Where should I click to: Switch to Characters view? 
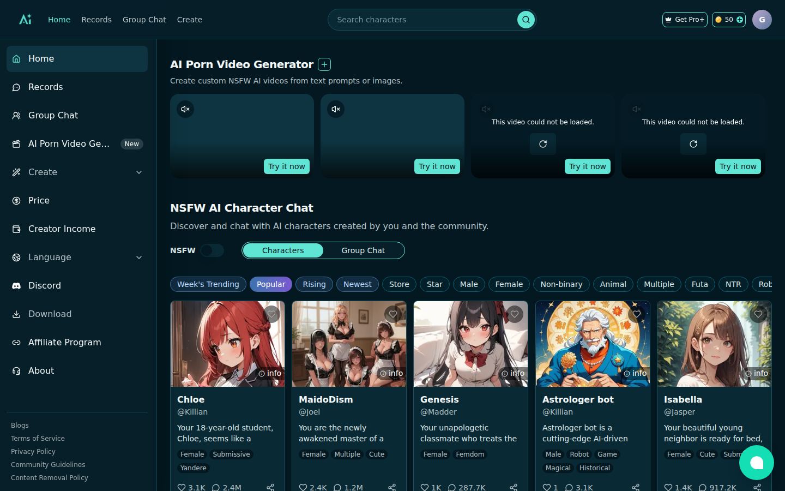(283, 250)
